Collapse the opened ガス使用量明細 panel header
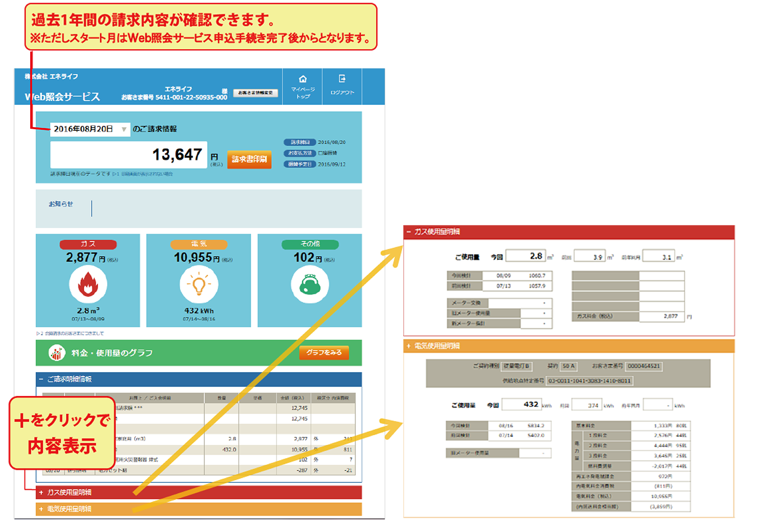The image size is (763, 521). click(x=569, y=232)
